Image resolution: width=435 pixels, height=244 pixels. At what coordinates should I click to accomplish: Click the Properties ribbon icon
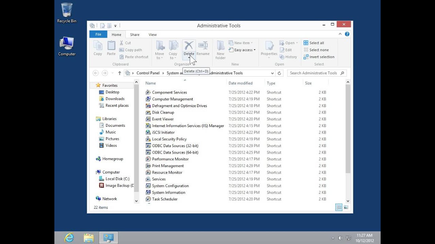[269, 45]
